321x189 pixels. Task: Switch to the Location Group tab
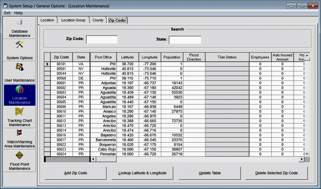(73, 20)
